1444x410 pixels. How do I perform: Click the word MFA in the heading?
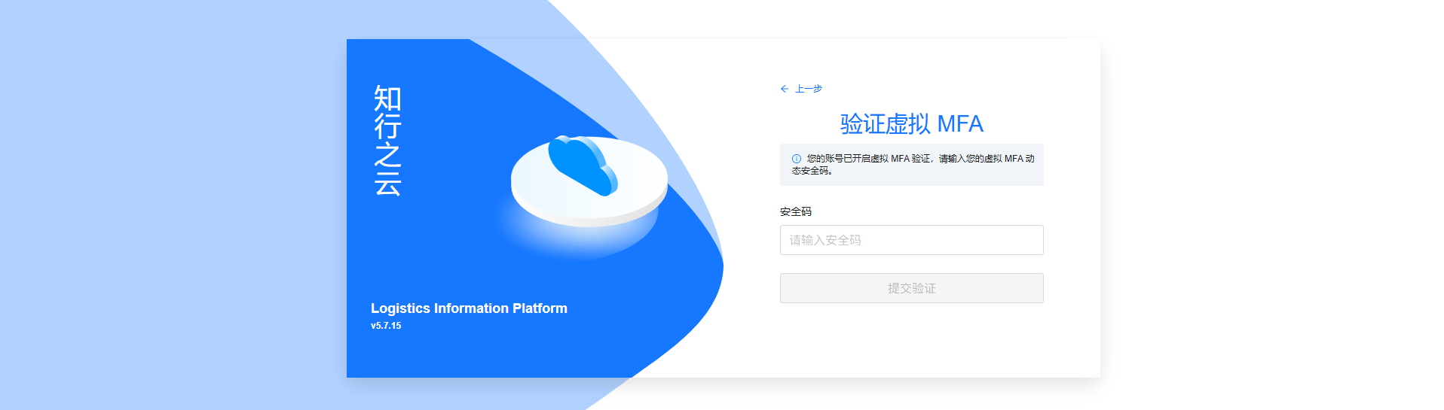click(x=960, y=123)
